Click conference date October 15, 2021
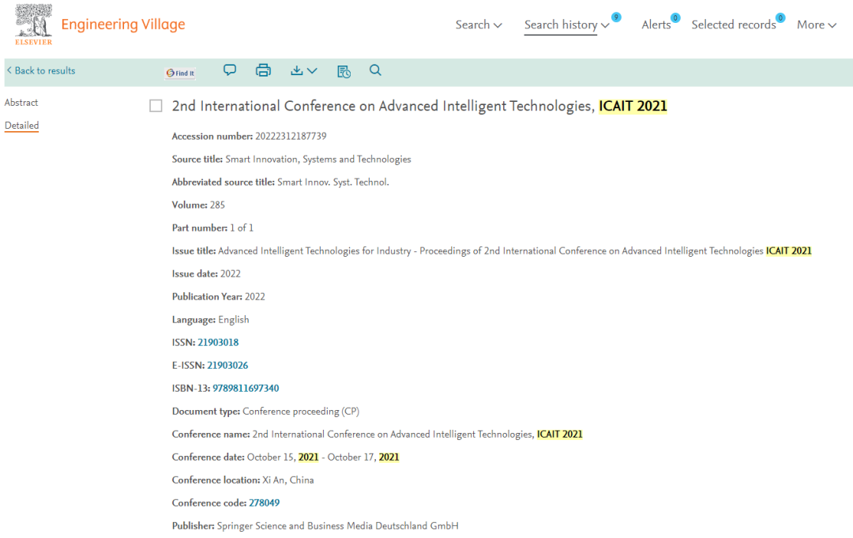Image resolution: width=853 pixels, height=538 pixels. pyautogui.click(x=283, y=457)
